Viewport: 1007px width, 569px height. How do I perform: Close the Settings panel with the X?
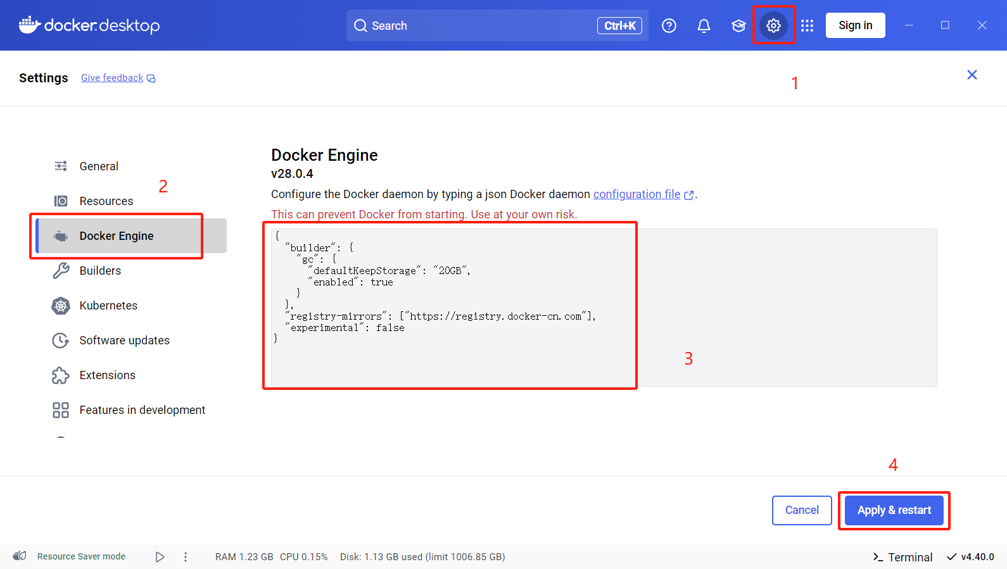click(972, 75)
